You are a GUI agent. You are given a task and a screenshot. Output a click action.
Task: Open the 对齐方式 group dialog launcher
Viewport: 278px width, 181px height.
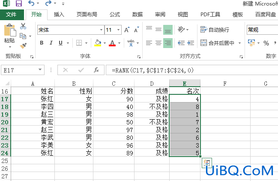pos(241,57)
